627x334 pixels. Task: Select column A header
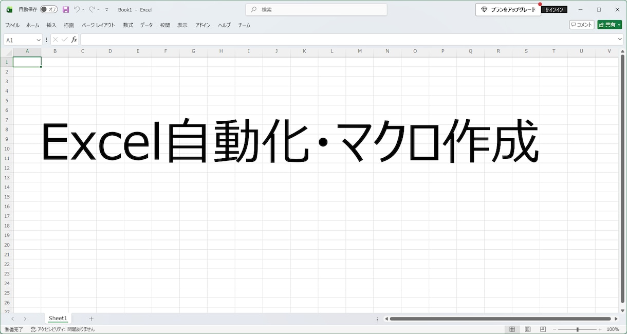click(x=27, y=51)
